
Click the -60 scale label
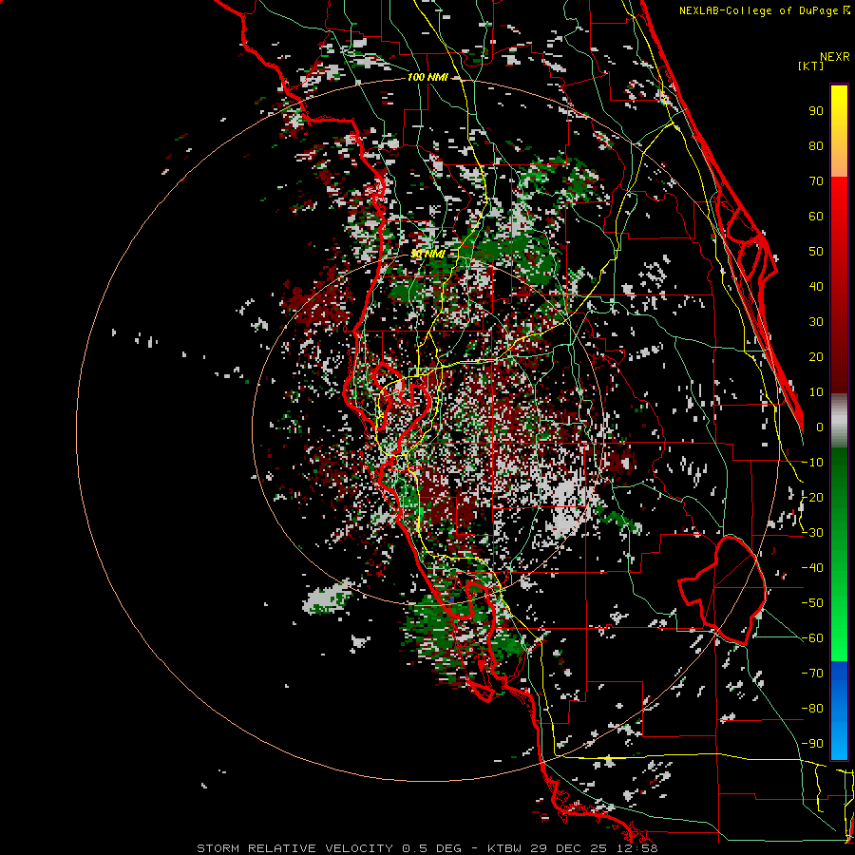point(812,638)
